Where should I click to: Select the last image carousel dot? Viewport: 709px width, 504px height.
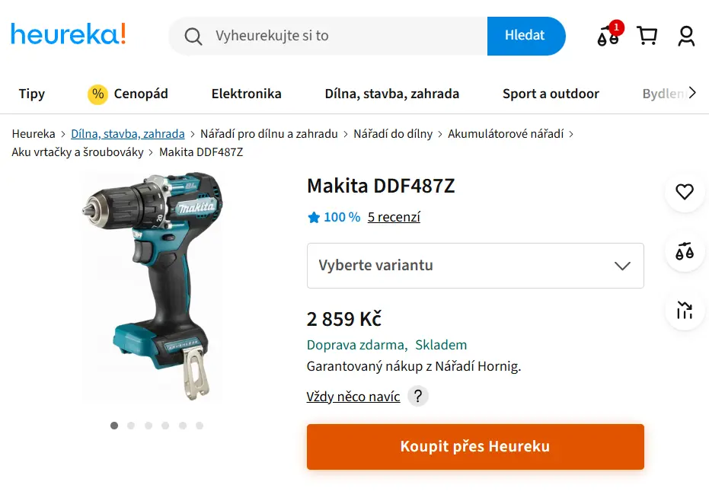tap(200, 426)
